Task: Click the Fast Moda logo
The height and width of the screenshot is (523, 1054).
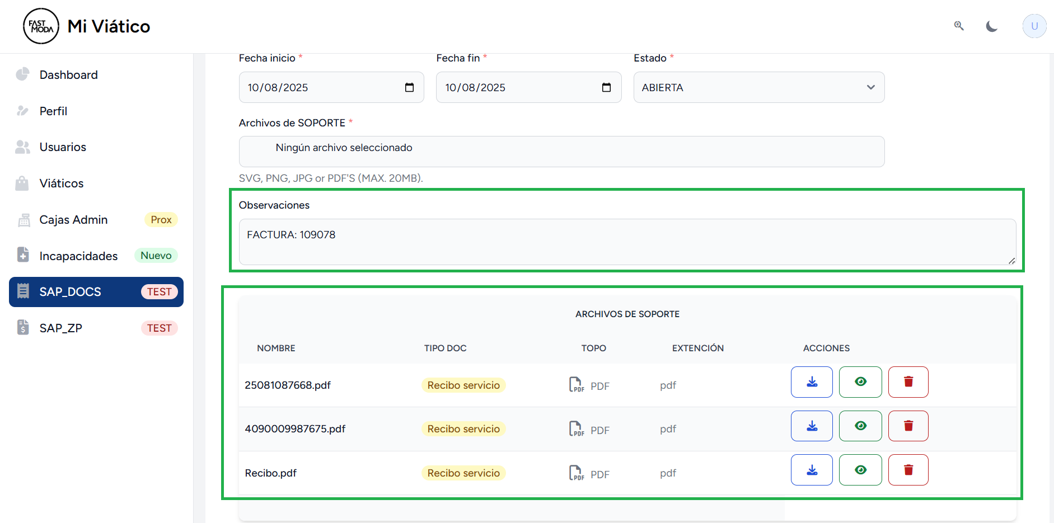Action: (x=41, y=26)
